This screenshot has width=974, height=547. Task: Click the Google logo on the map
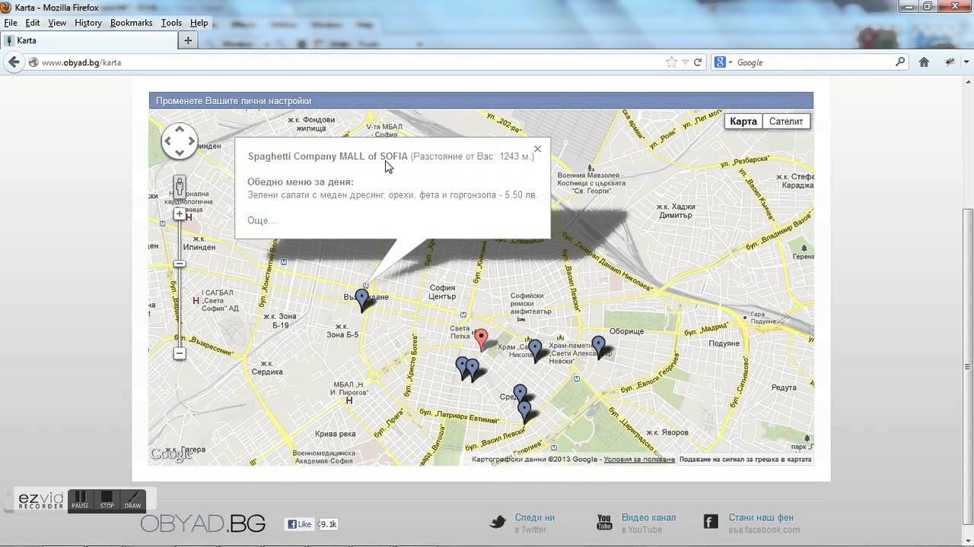click(171, 454)
